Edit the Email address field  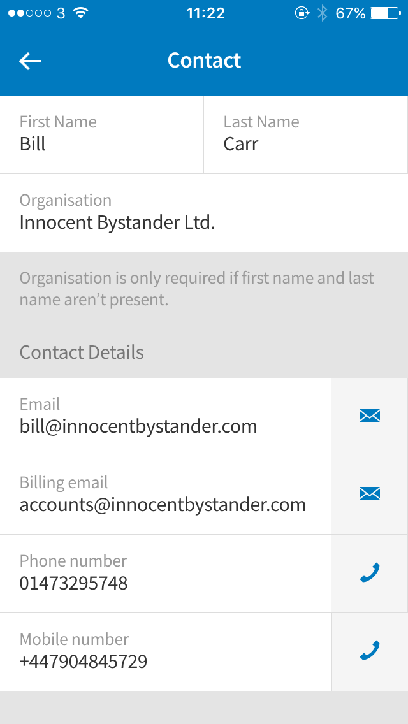(166, 417)
